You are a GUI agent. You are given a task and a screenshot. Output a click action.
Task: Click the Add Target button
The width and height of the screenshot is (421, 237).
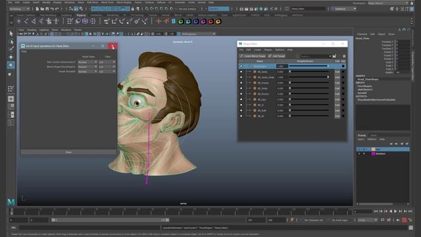276,56
